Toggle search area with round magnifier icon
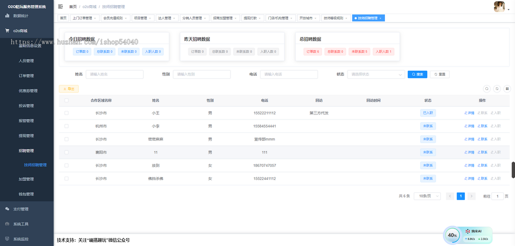Viewport: 515px width, 246px height. [x=487, y=89]
